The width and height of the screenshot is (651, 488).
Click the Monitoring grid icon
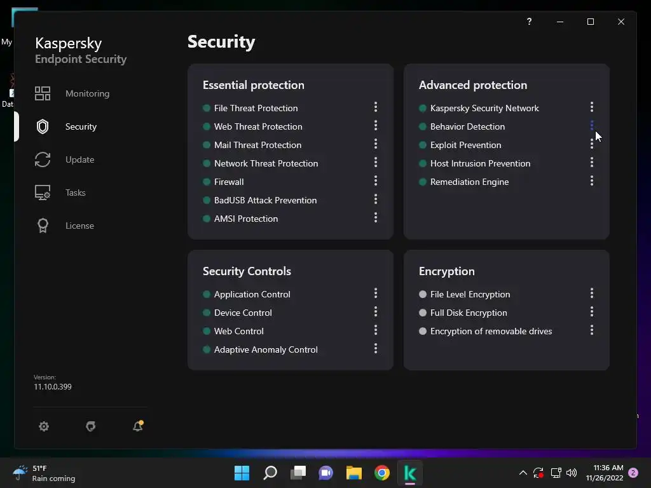tap(43, 93)
